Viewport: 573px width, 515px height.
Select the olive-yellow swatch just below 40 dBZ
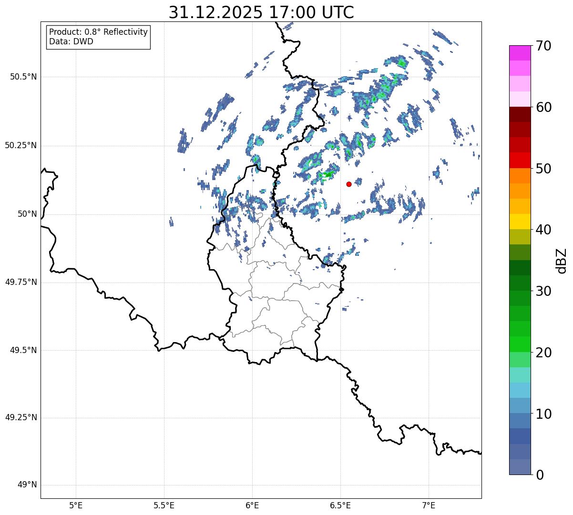point(520,237)
